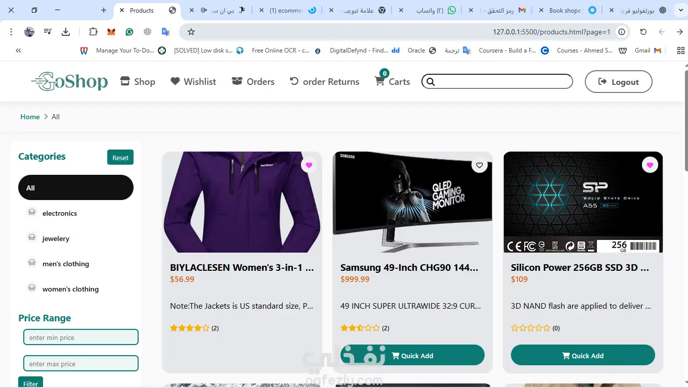
Task: Click the enter min price field
Action: click(x=81, y=337)
